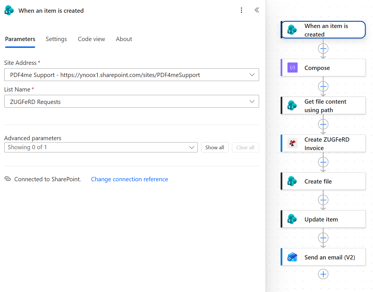Viewport: 373px width, 292px height.
Task: Add step between Update item and Send an email
Action: (323, 238)
